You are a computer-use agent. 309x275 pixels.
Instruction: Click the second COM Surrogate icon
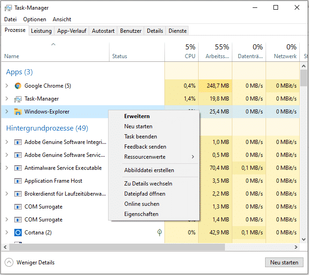click(x=18, y=220)
